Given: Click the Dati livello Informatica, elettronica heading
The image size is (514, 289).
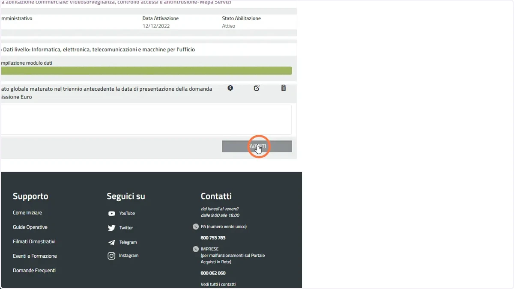Looking at the screenshot, I should point(99,50).
